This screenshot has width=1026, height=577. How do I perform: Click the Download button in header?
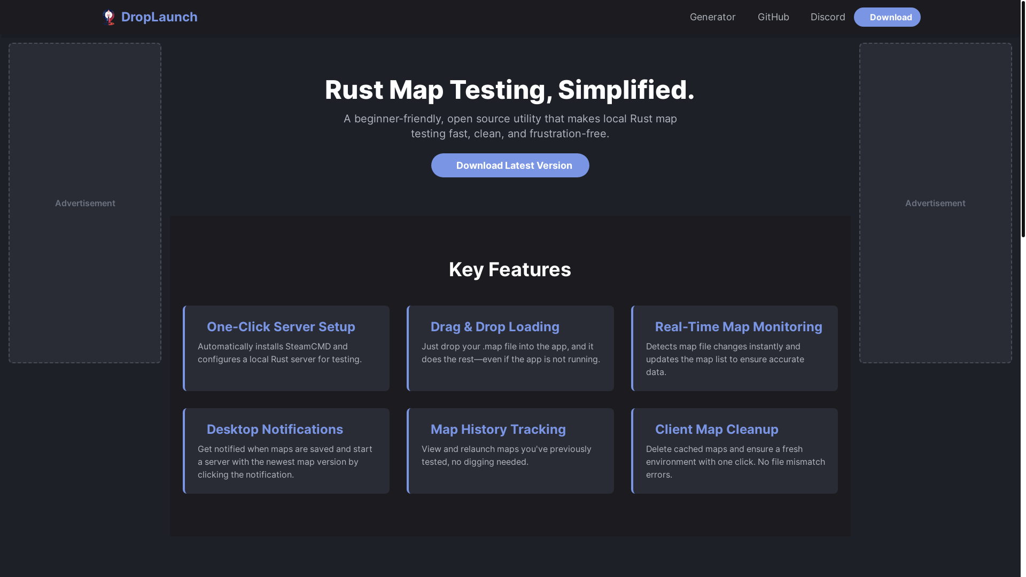(887, 17)
